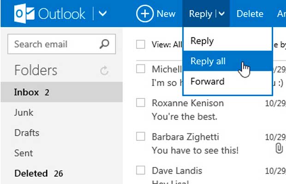Select Barbara Zighetti's email checkbox
The image size is (286, 184).
[x=141, y=136]
